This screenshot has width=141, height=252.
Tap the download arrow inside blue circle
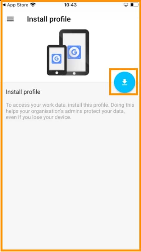[125, 82]
